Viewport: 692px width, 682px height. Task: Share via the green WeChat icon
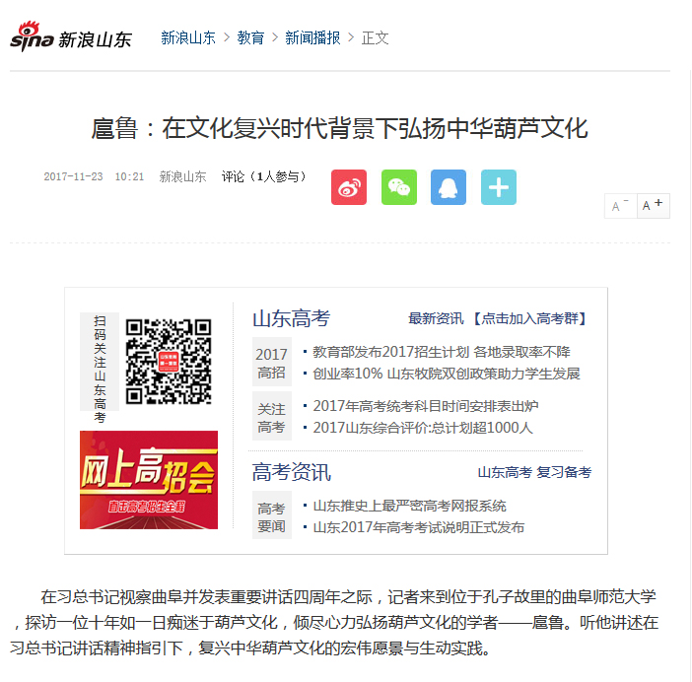pos(399,187)
